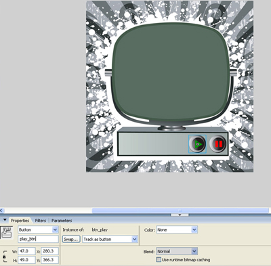271x266 pixels.
Task: Toggle the width-height constrain lock icon
Action: pos(4,257)
